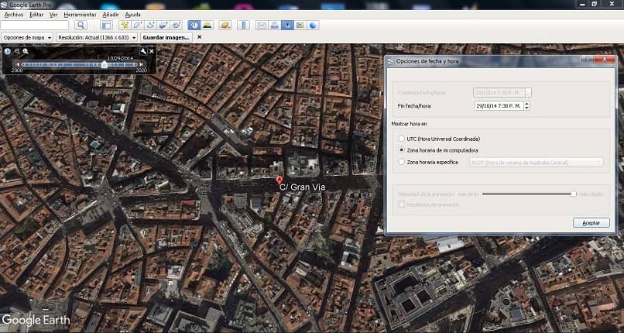
Task: Open the Ayuda menu
Action: [132, 14]
